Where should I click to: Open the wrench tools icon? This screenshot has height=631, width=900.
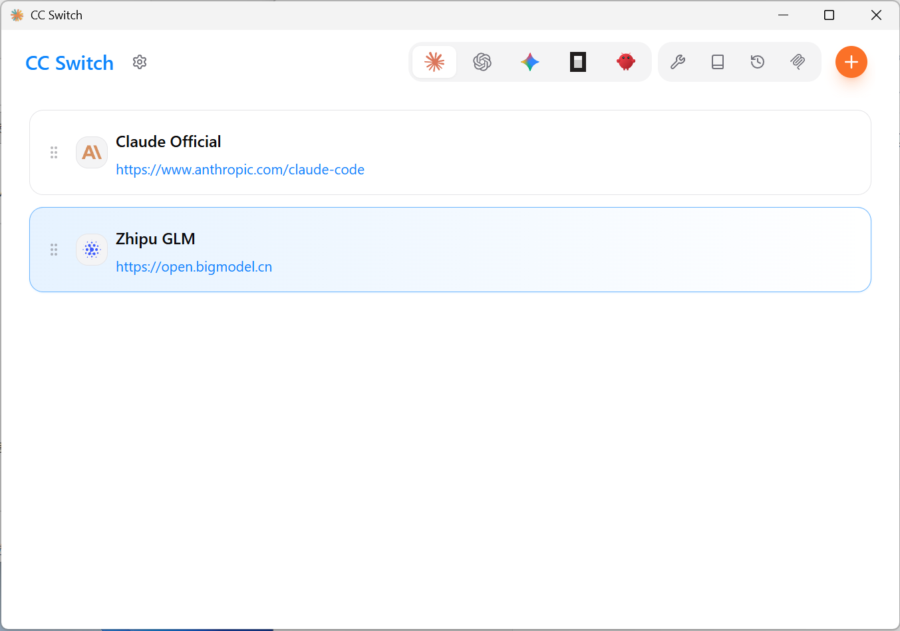678,62
